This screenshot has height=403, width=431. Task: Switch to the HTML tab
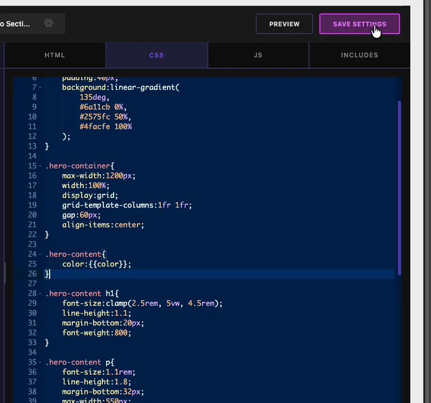(55, 55)
